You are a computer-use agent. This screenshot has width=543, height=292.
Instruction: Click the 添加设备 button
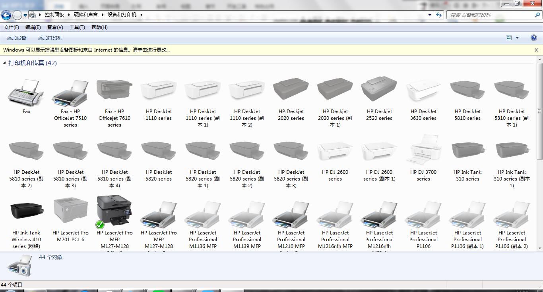pos(17,38)
